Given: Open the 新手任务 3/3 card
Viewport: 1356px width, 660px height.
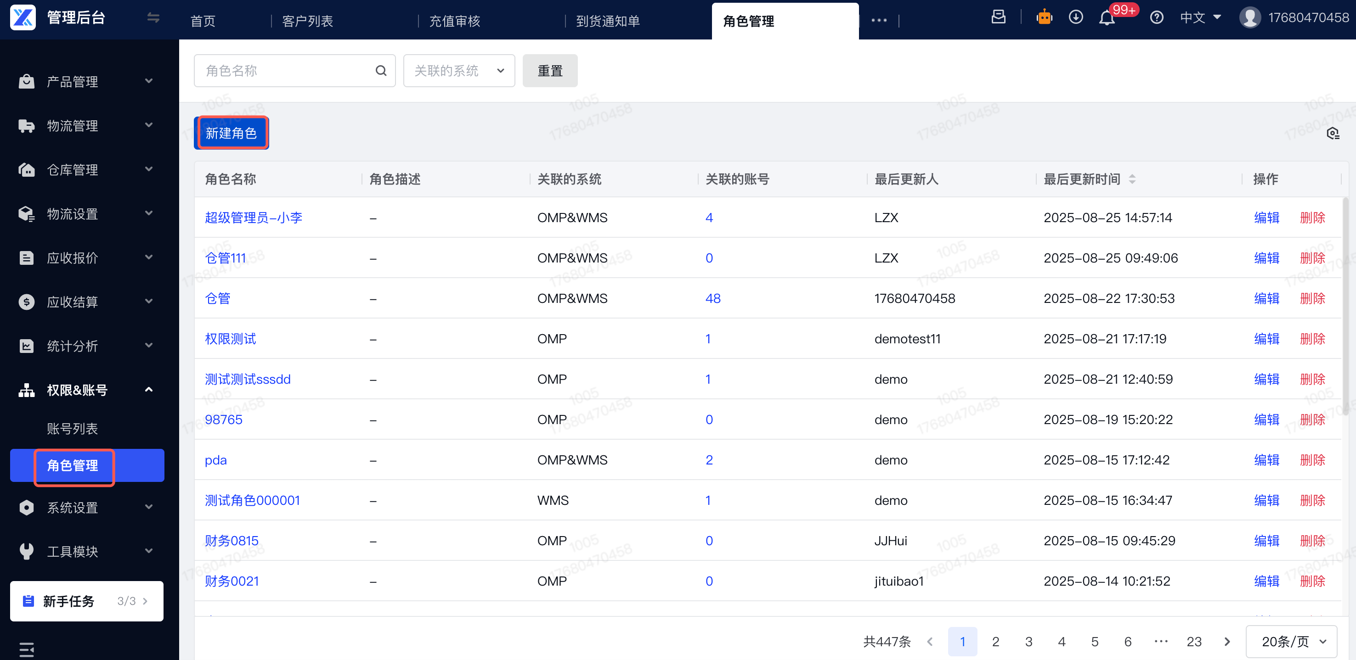Looking at the screenshot, I should (87, 601).
